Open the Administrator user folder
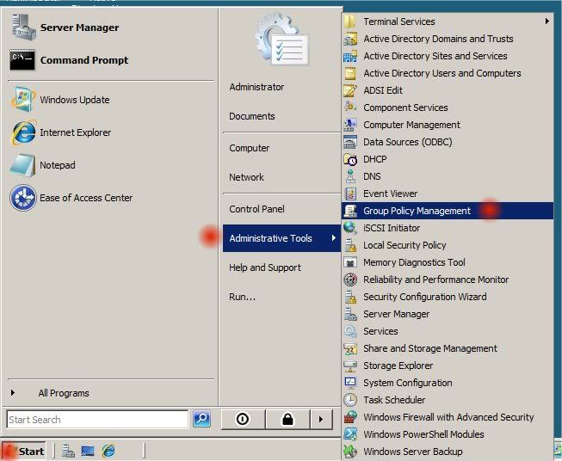 click(256, 87)
